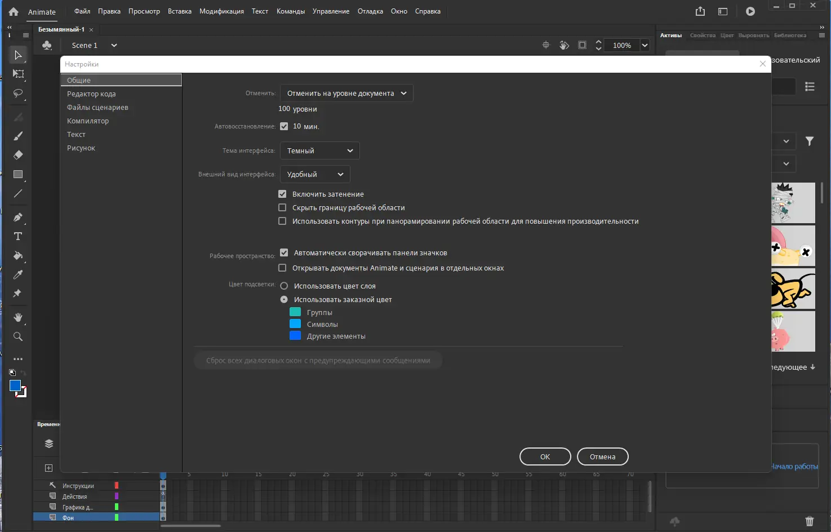The height and width of the screenshot is (532, 831).
Task: Check Скрыть границу рабочей области
Action: click(282, 207)
